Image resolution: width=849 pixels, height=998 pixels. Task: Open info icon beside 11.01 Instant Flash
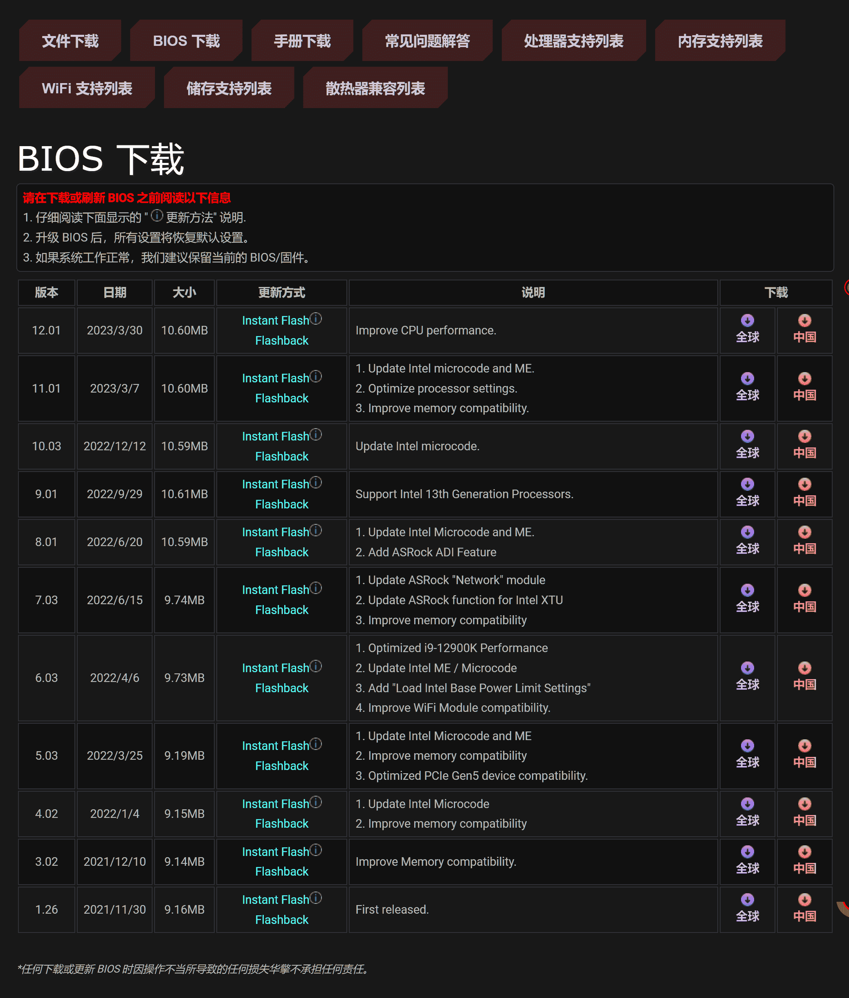316,376
